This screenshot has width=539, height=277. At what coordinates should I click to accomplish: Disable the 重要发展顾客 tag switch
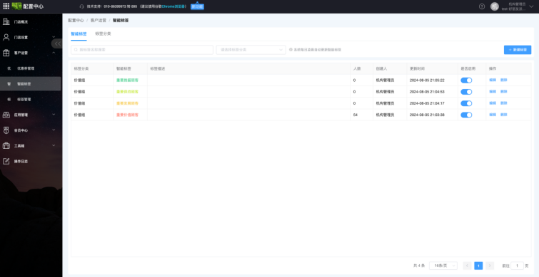(466, 103)
